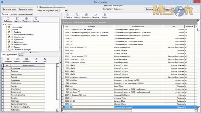The image size is (201, 113).
Task: Open Коэфф. на отпускную цену dropdown
Action: click(x=66, y=11)
